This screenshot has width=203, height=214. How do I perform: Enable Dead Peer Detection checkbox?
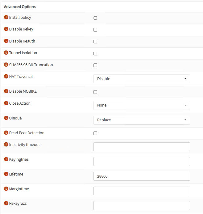(x=95, y=133)
